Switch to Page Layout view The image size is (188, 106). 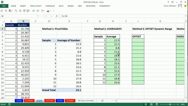[152, 104]
